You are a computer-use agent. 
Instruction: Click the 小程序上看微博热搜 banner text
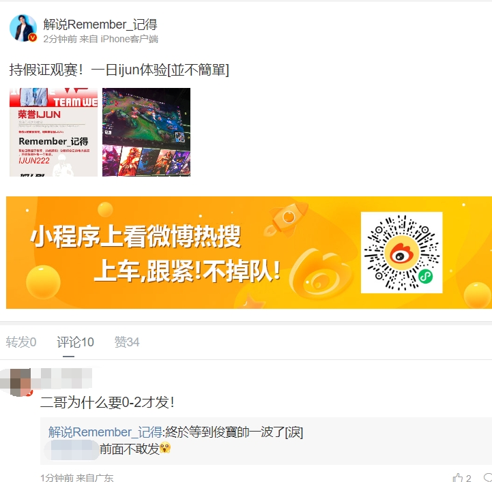(136, 237)
